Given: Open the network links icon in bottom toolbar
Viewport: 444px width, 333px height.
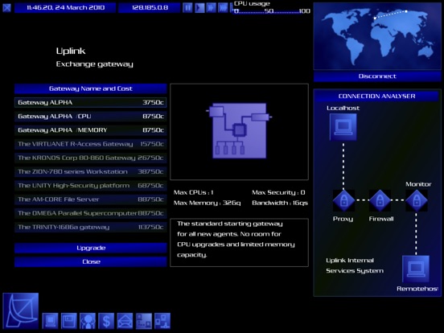Looking at the screenshot, I should tap(162, 321).
